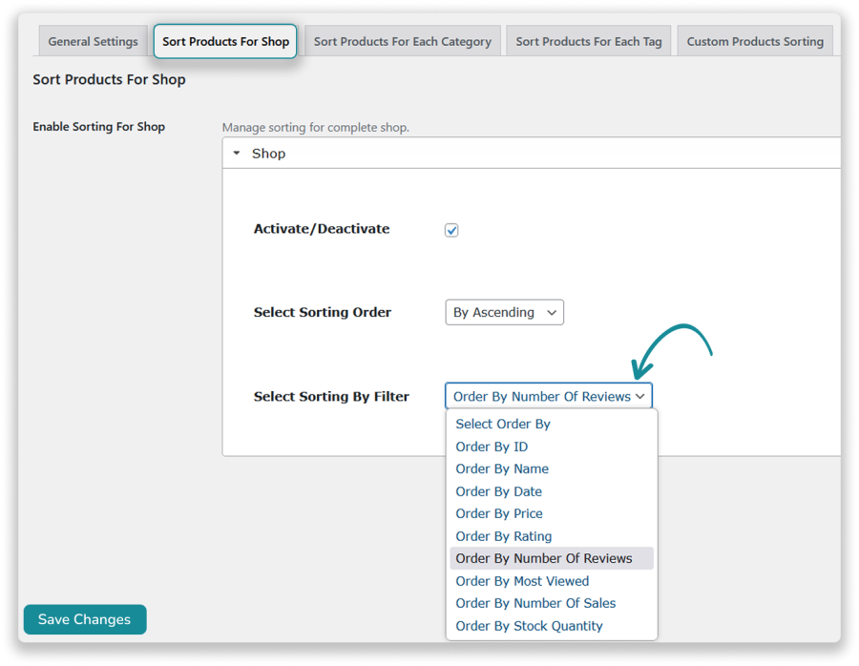Open the General Settings tab

pyautogui.click(x=94, y=41)
